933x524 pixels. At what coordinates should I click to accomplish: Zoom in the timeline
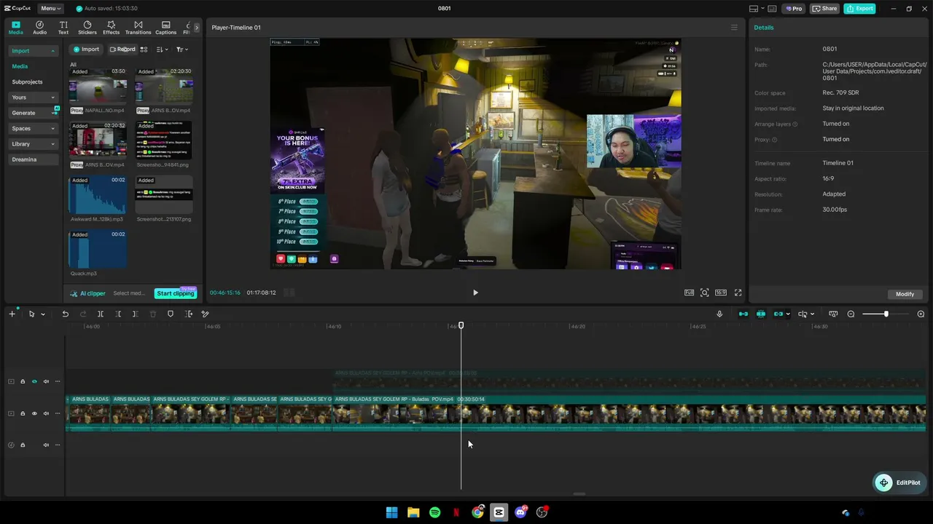(921, 314)
